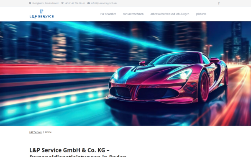Image resolution: width=251 pixels, height=157 pixels.
Task: Click the envelope email icon
Action: (89, 3)
